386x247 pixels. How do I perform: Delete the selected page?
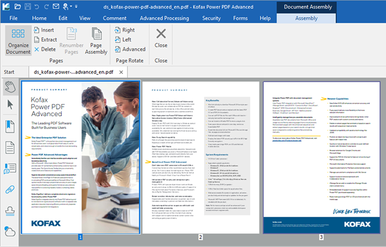45,49
